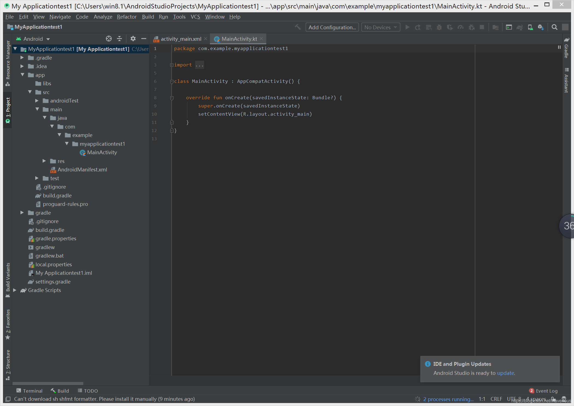Click the update link in notification
This screenshot has width=574, height=406.
coord(505,373)
